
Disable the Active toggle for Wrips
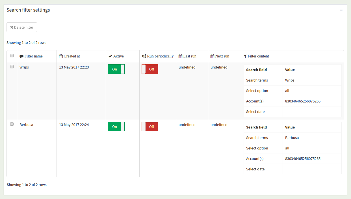click(x=116, y=69)
